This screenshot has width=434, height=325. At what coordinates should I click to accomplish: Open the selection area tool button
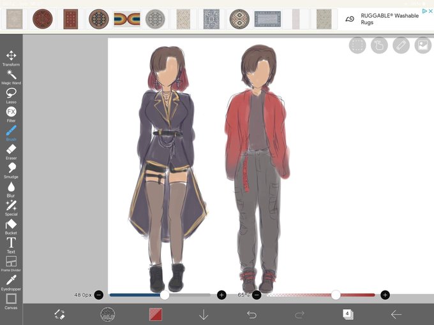357,45
